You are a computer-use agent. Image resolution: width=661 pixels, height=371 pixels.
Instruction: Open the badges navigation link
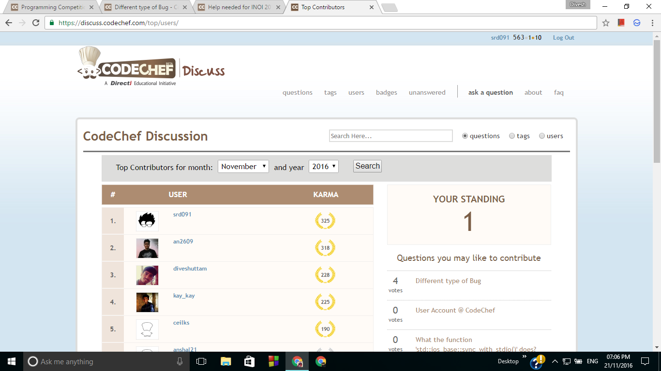tap(387, 92)
